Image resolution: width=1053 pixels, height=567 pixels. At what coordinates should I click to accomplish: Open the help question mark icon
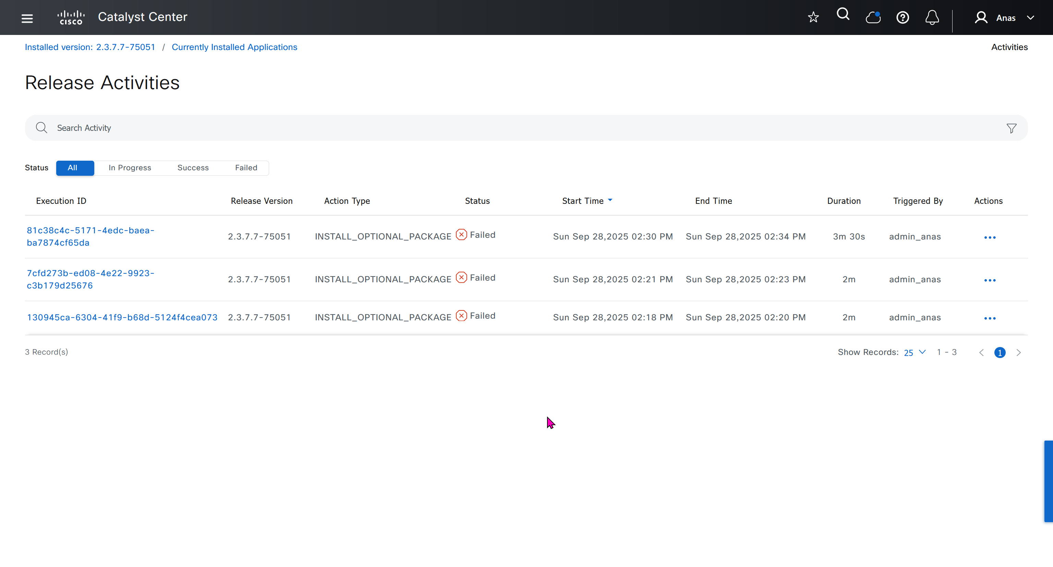click(902, 17)
